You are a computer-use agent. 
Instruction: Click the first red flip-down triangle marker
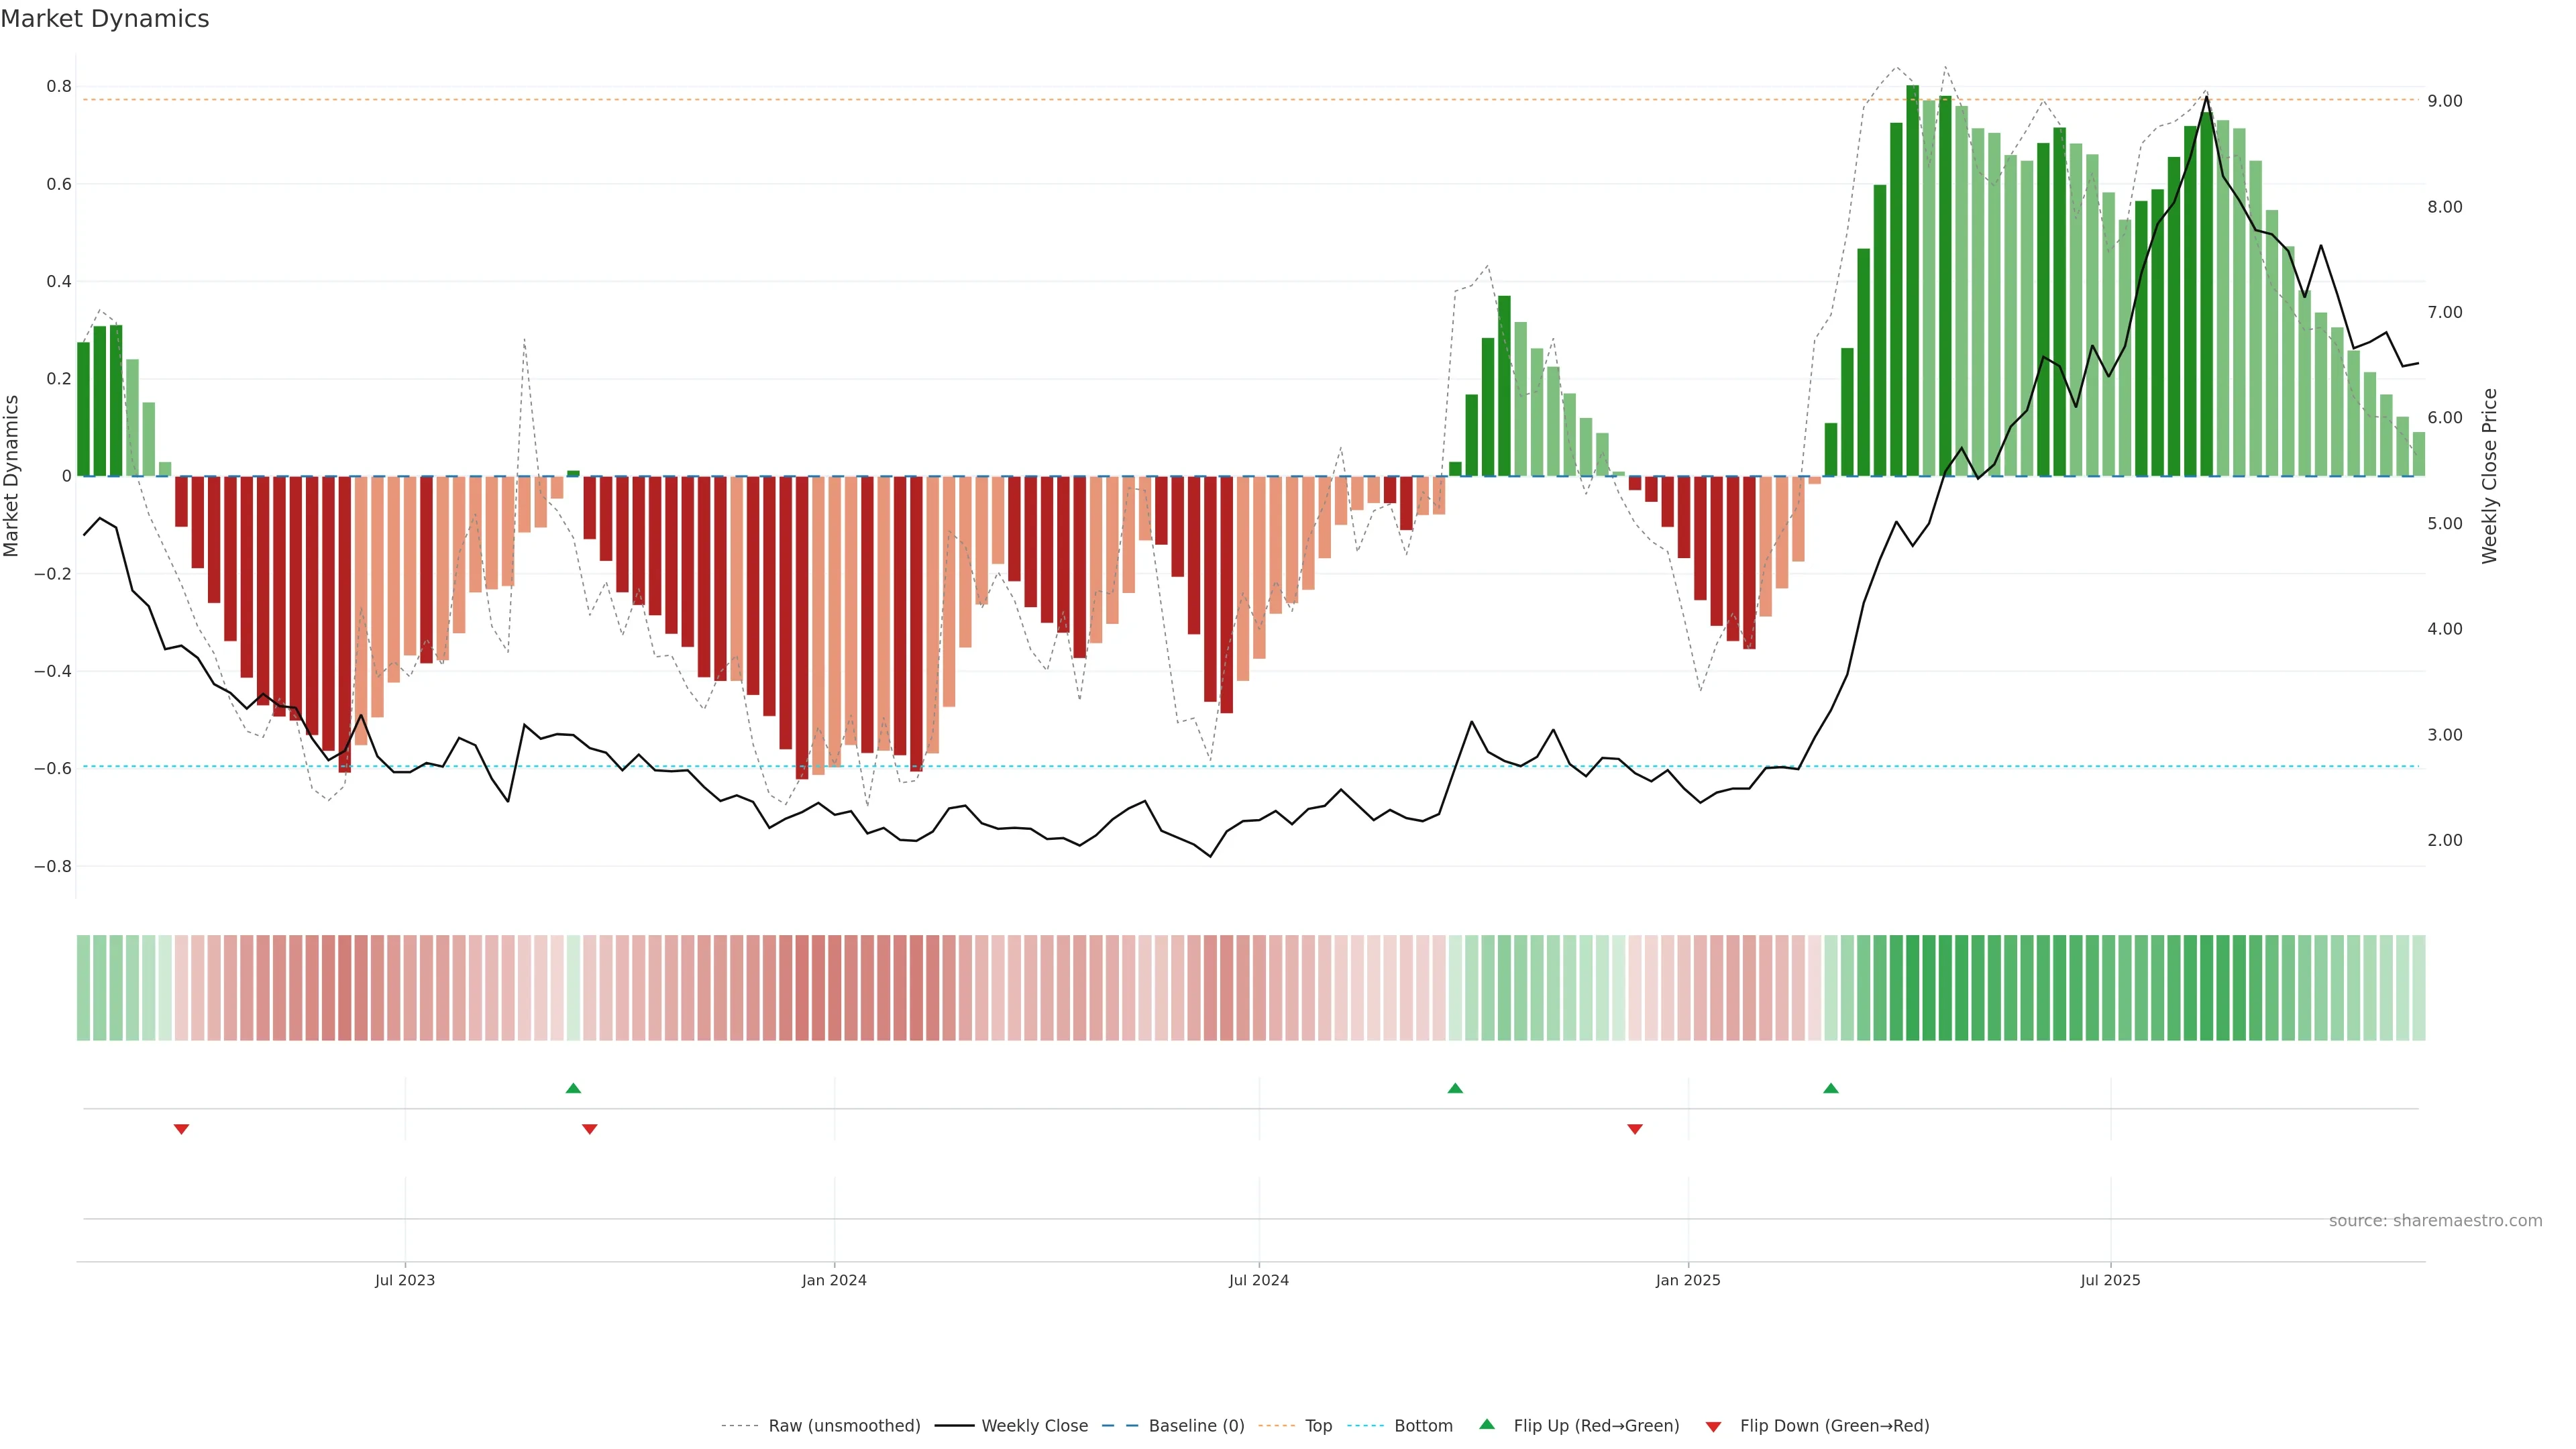pos(181,1129)
